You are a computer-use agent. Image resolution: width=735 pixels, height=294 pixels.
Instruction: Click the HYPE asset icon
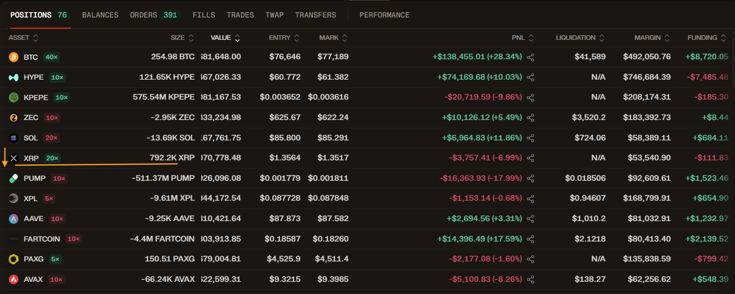[x=14, y=77]
